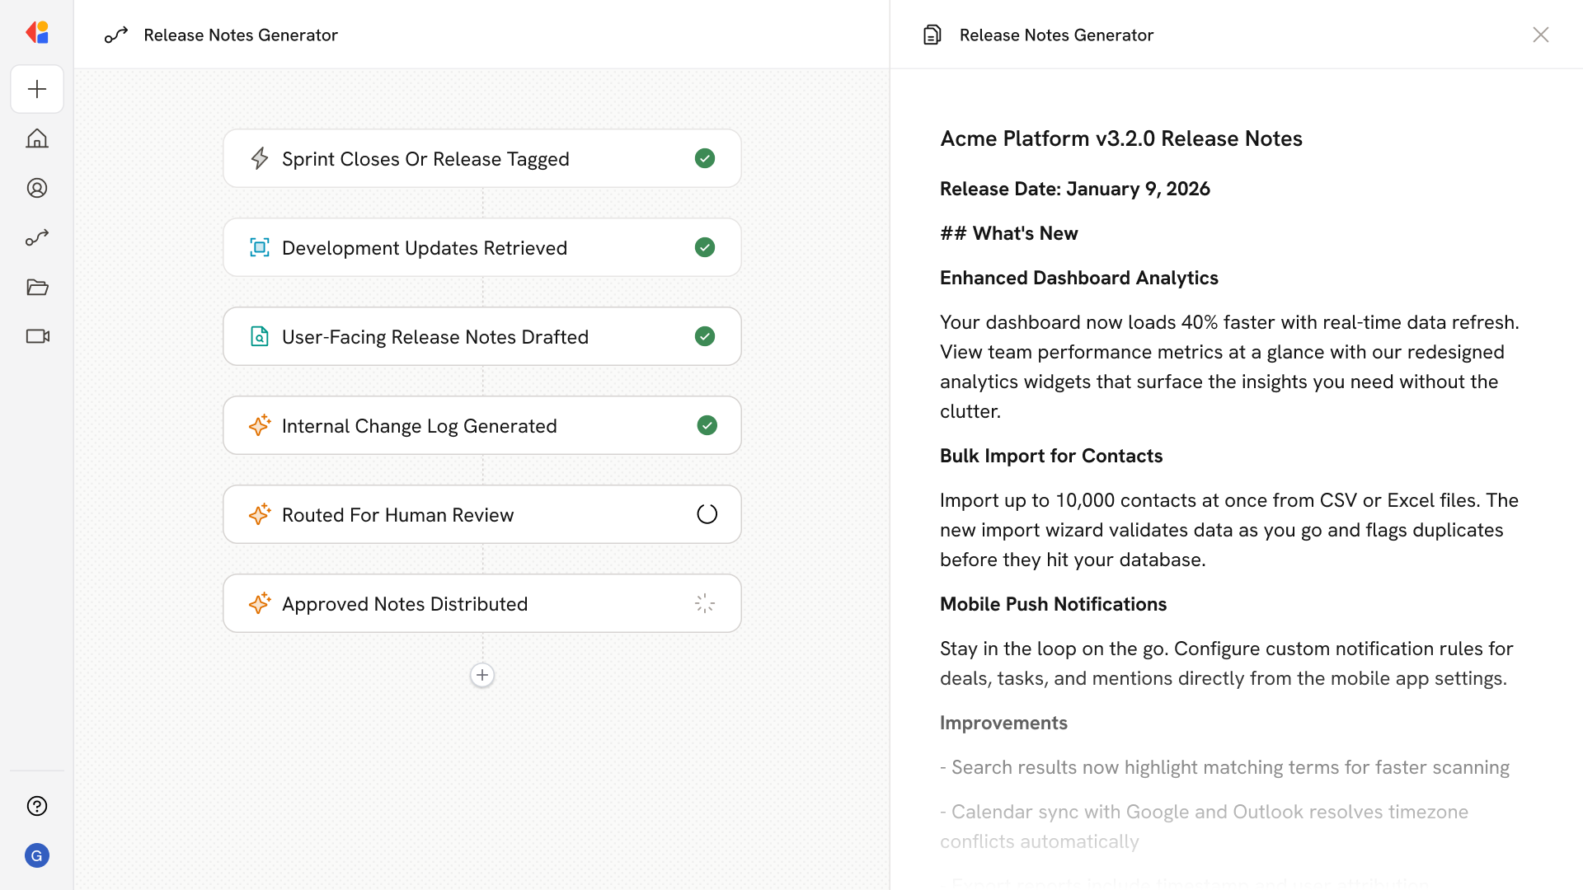Open Help via the question mark icon
This screenshot has height=890, width=1583.
[37, 806]
